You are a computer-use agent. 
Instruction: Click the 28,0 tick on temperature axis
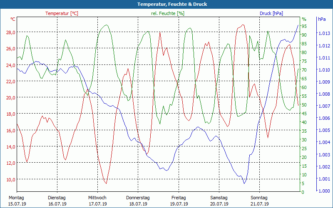(x=10, y=32)
